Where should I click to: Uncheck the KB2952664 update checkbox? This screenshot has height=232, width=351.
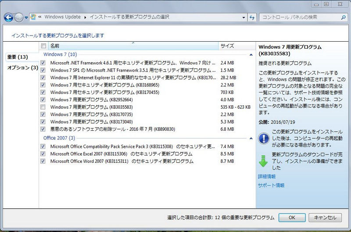click(x=43, y=100)
